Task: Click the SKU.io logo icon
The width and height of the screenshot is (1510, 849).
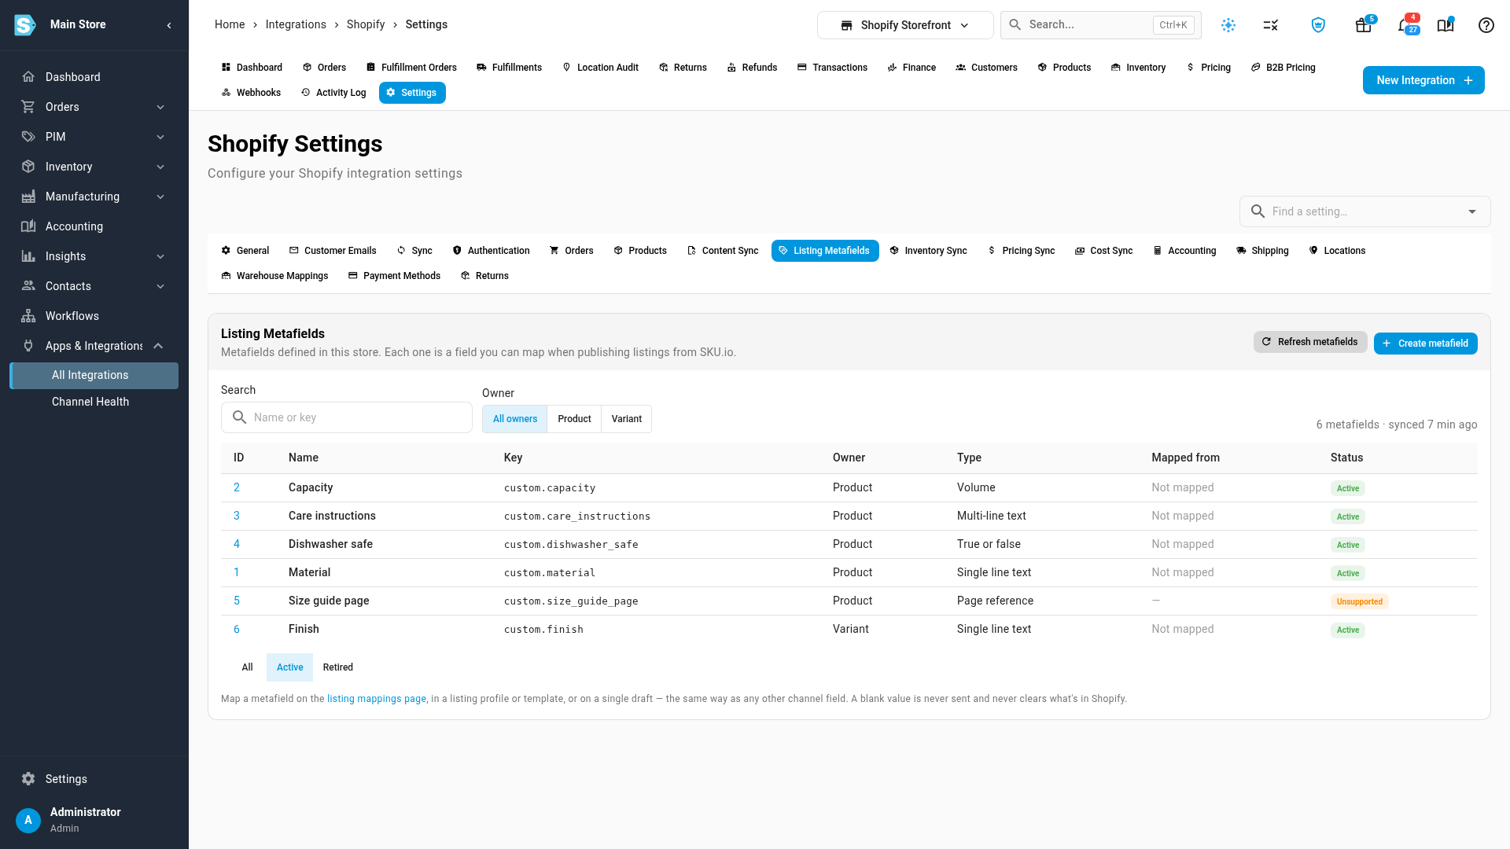Action: (x=25, y=25)
